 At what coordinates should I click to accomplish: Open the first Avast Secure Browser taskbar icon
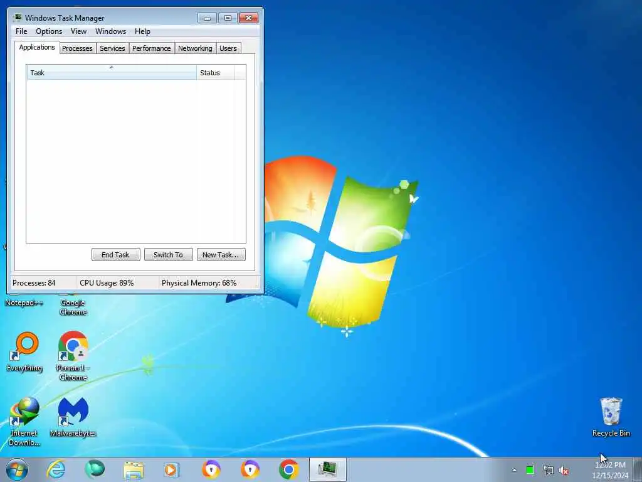[211, 469]
